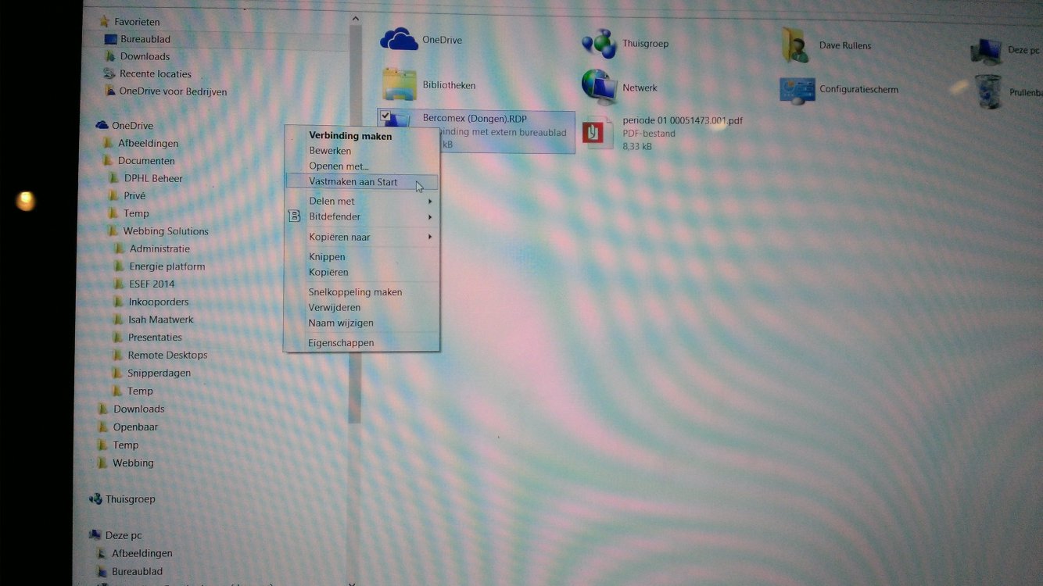The image size is (1043, 586).
Task: Select the periode 01 PDF file icon
Action: 598,133
